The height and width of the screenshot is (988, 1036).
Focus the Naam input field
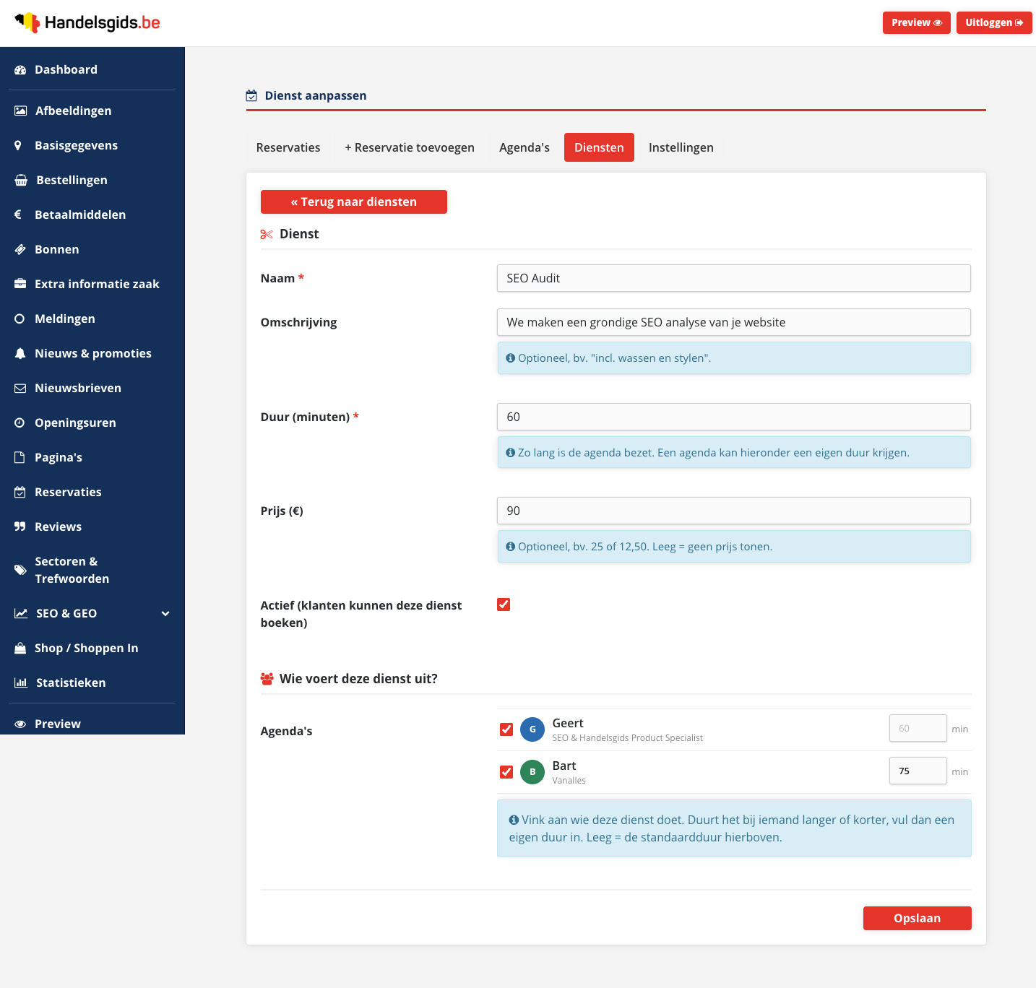(x=734, y=278)
